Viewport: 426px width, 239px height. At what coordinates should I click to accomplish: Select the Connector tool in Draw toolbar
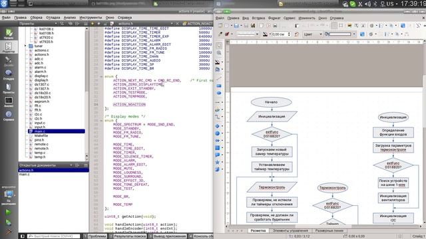pos(218,117)
